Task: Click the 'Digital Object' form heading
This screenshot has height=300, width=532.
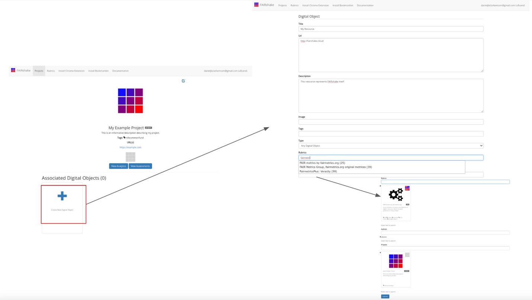Action: 309,16
